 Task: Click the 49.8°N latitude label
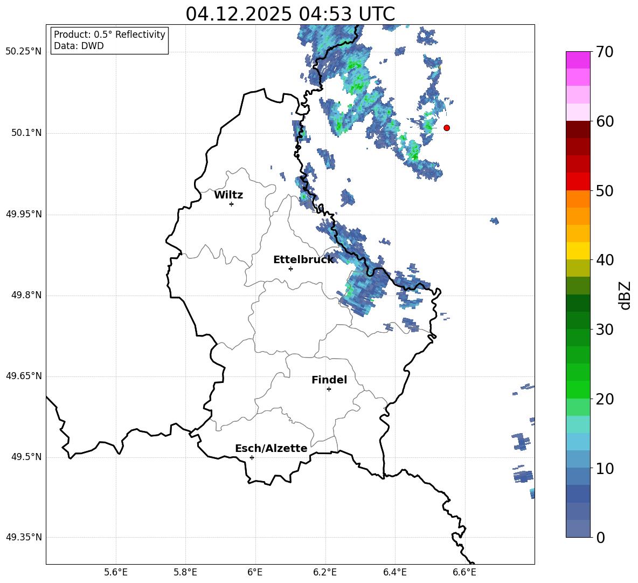(x=26, y=295)
